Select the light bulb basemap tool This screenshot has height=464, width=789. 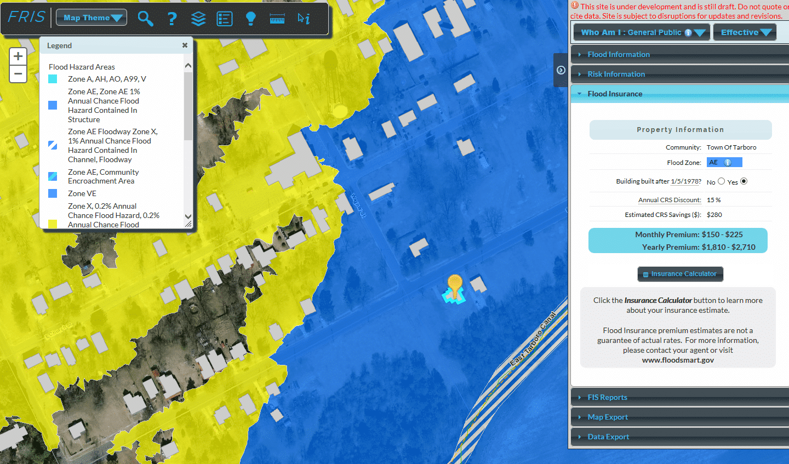pos(251,18)
